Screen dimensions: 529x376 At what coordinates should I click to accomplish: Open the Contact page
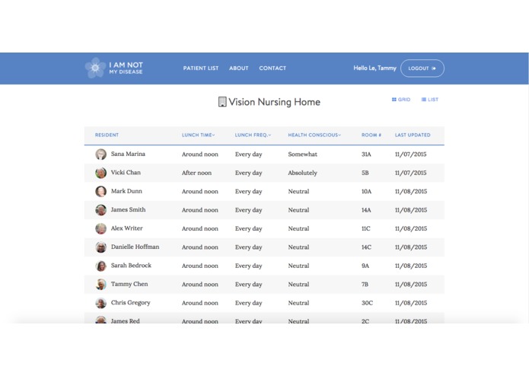click(272, 68)
